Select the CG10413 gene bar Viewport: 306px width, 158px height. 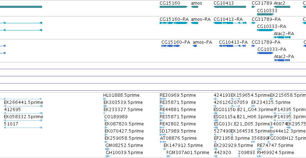230,7
